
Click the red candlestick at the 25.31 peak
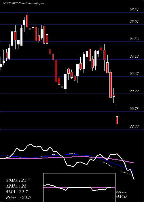click(x=27, y=21)
